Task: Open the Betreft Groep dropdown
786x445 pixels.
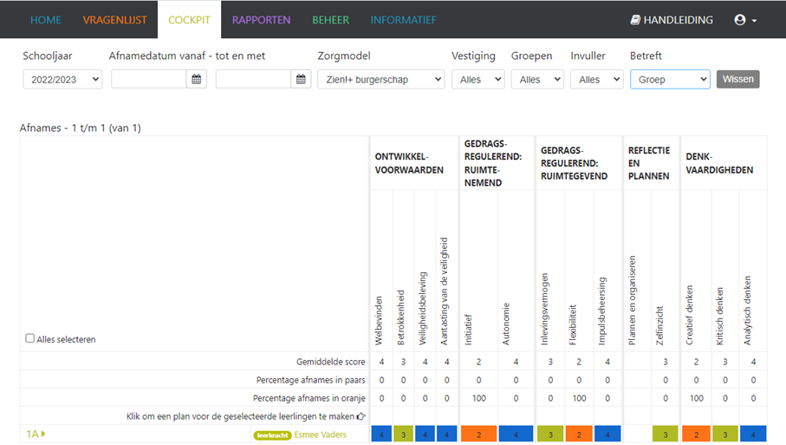Action: point(669,80)
